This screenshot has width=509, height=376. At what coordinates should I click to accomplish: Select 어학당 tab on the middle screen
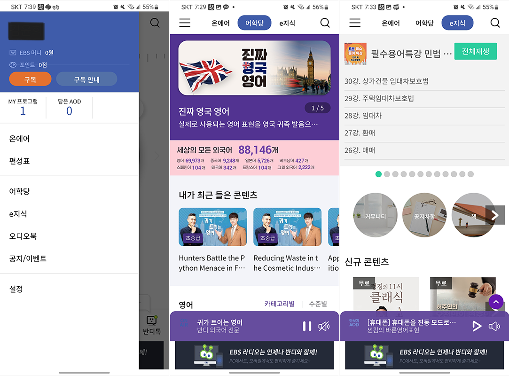coord(255,23)
